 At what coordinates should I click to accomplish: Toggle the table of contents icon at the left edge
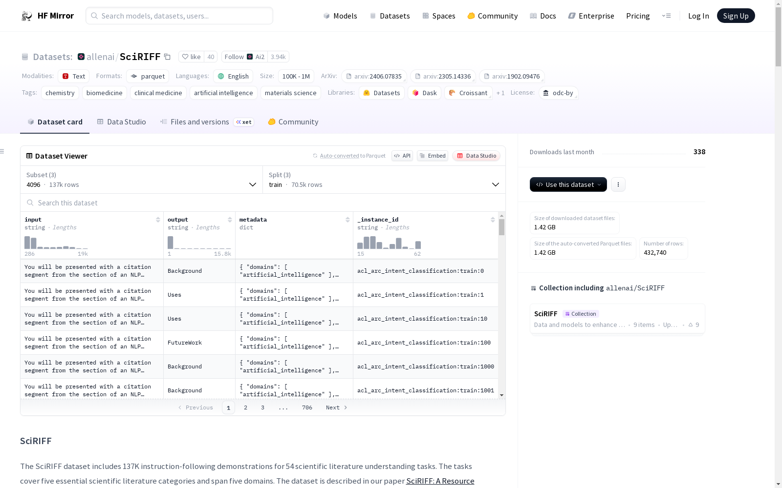2,151
